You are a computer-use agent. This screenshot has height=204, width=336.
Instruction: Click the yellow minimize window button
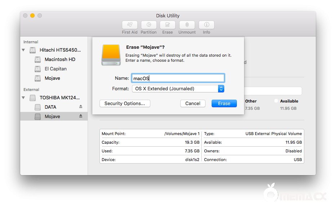point(32,16)
